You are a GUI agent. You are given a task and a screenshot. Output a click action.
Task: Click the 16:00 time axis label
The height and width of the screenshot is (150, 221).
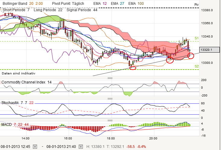tap(68, 138)
